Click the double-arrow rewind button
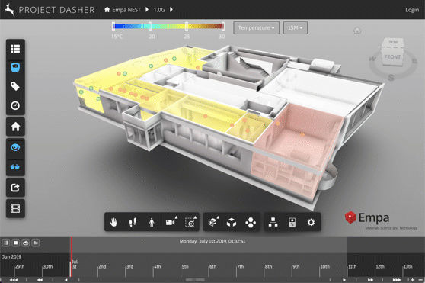The width and height of the screenshot is (425, 283). click(x=40, y=280)
